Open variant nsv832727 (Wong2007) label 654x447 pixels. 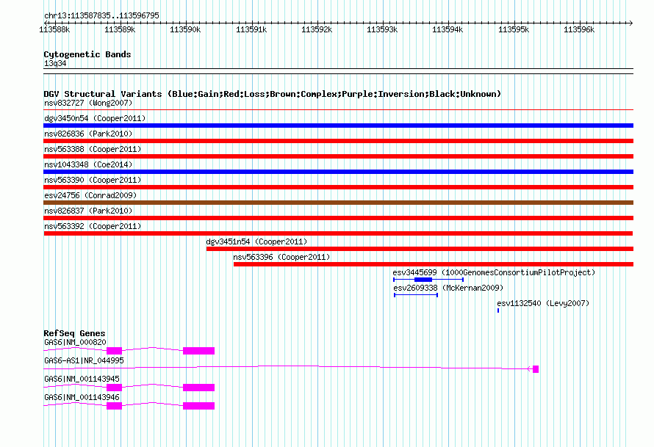click(x=88, y=103)
